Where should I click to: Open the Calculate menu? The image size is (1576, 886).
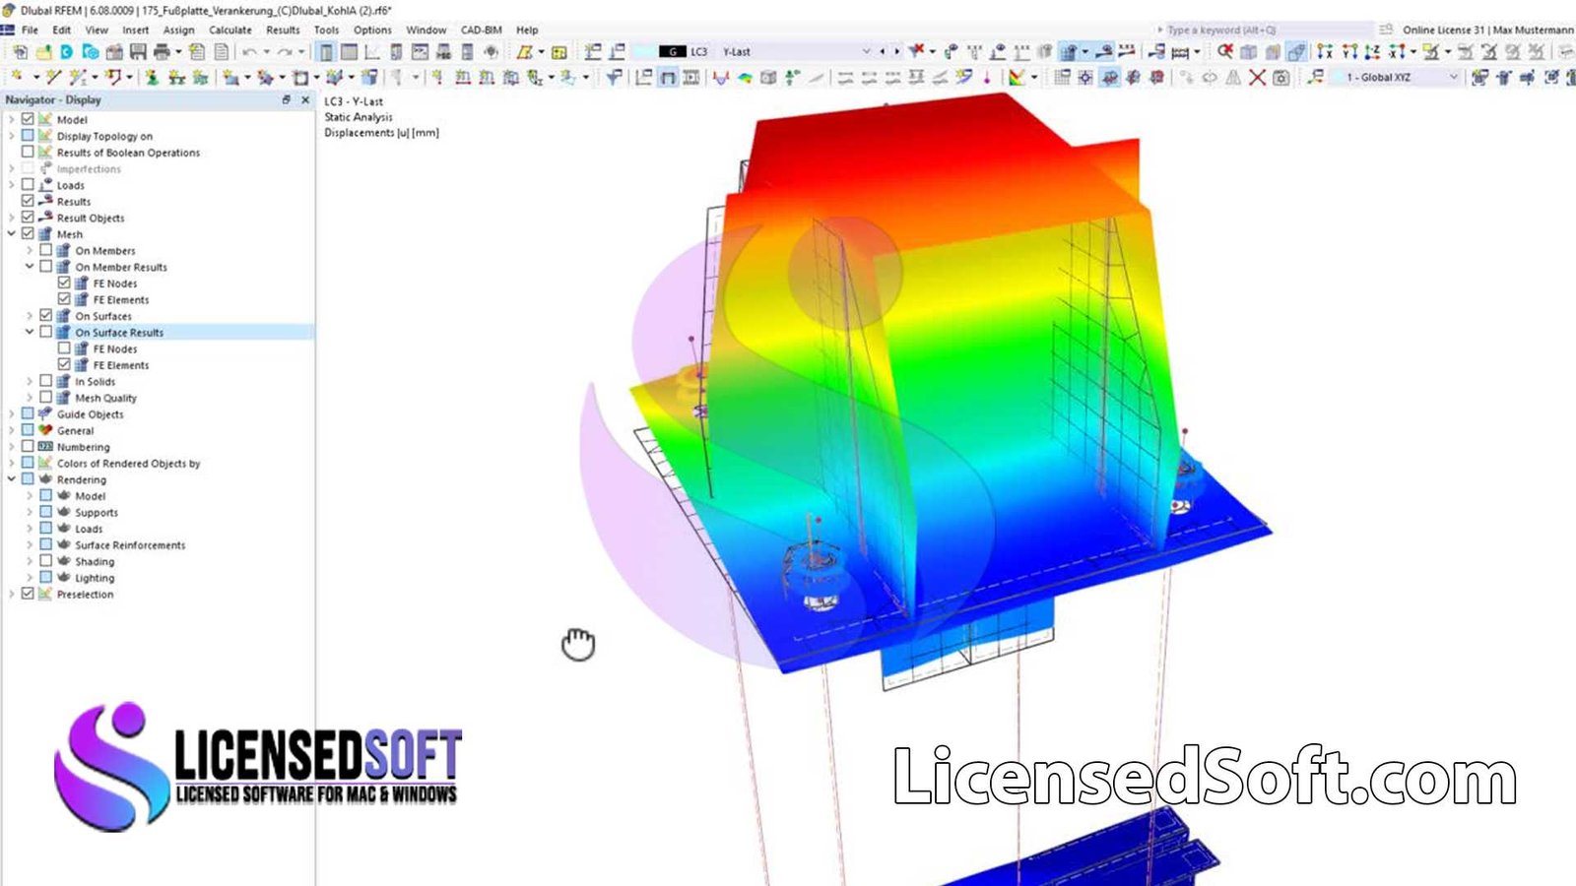pyautogui.click(x=230, y=30)
